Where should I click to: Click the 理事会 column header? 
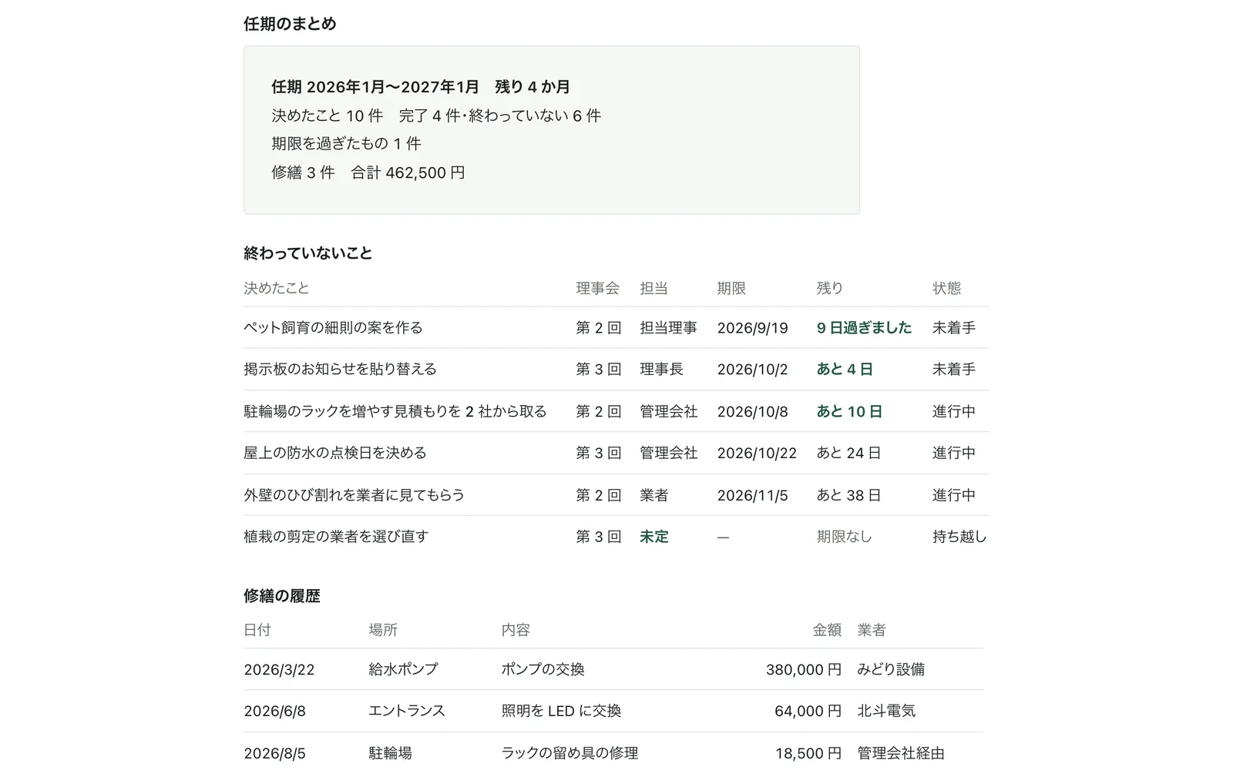[597, 288]
